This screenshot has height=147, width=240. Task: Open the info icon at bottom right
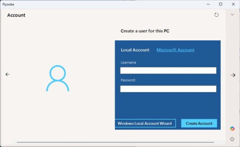click(232, 139)
